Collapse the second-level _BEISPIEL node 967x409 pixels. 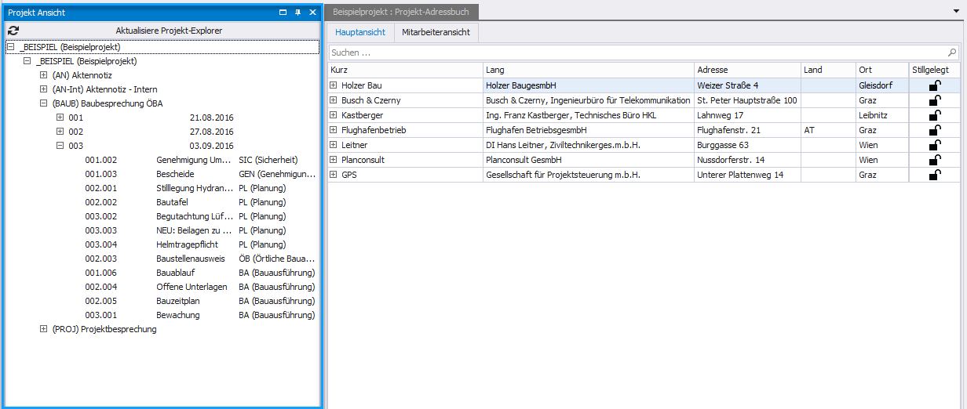[x=27, y=61]
